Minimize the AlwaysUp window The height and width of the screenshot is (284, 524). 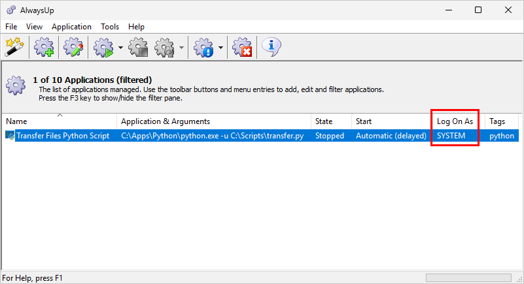coord(449,10)
